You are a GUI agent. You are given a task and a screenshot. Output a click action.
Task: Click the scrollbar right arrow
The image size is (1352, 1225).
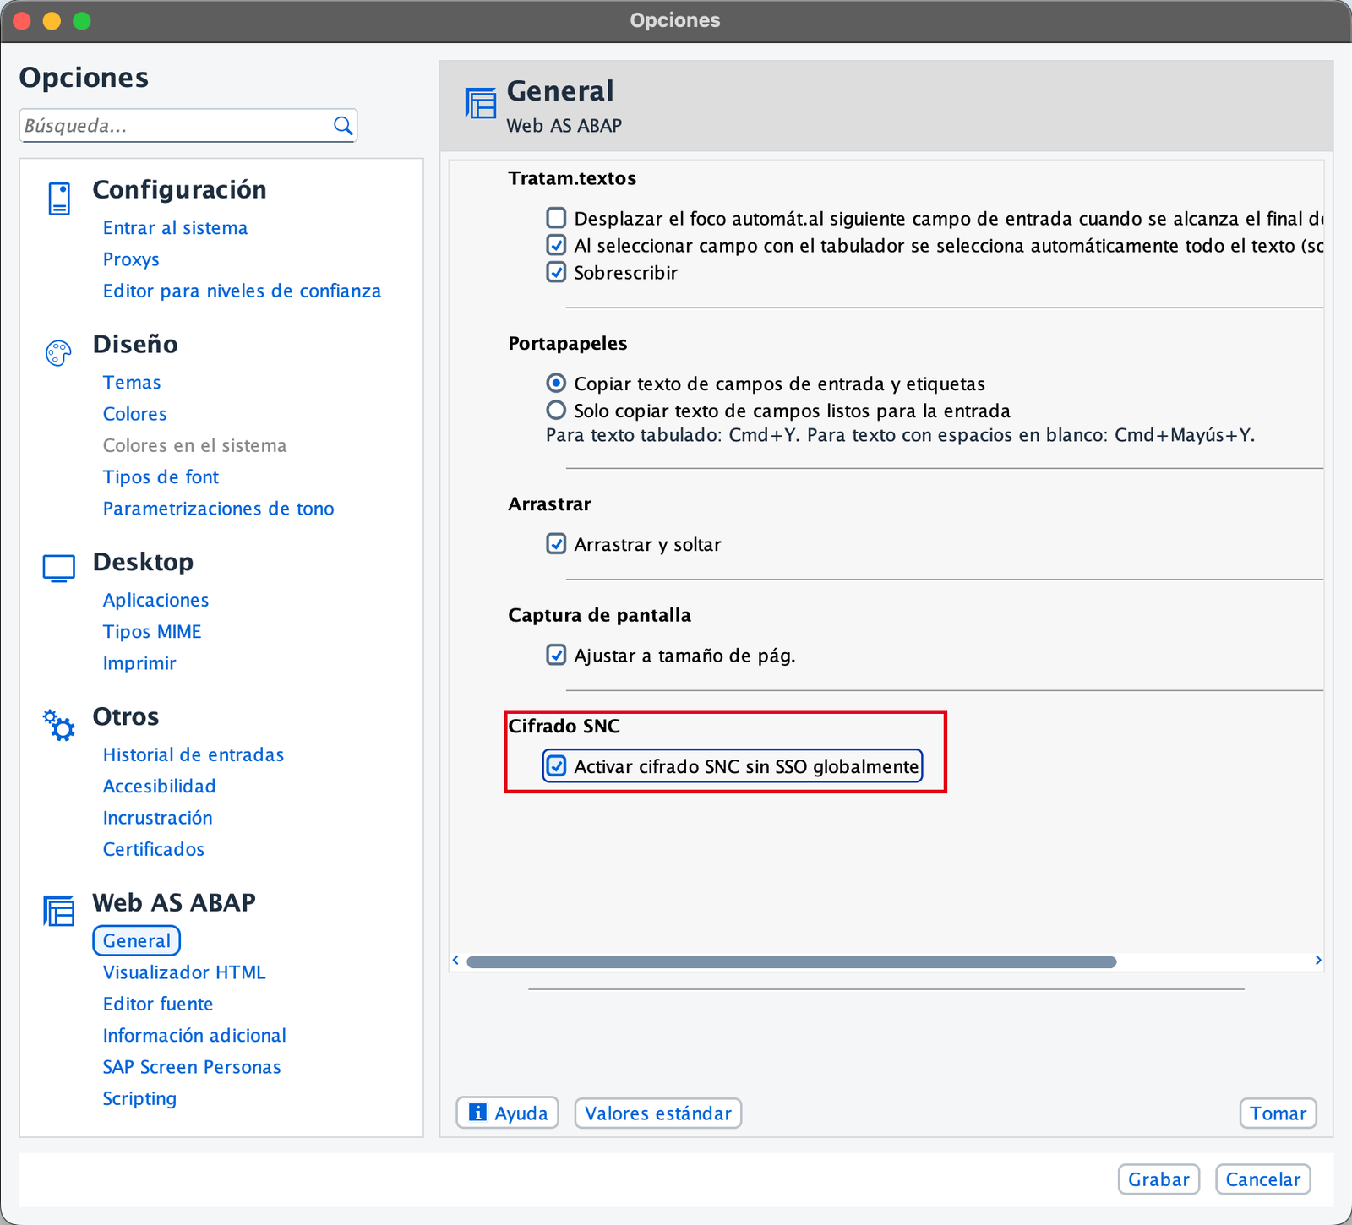[1317, 961]
